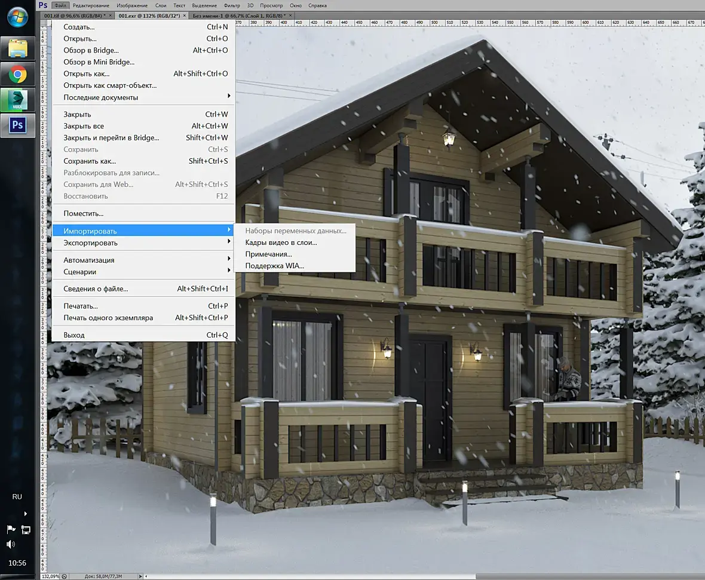This screenshot has width=705, height=580.
Task: Switch to the 001.tif tab
Action: [75, 16]
